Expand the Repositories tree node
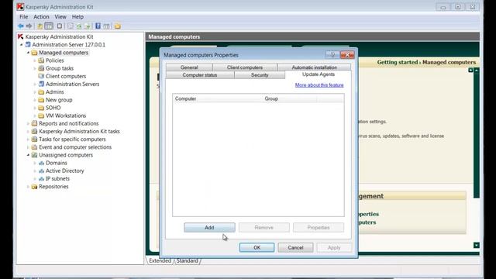The height and width of the screenshot is (279, 496). (28, 187)
